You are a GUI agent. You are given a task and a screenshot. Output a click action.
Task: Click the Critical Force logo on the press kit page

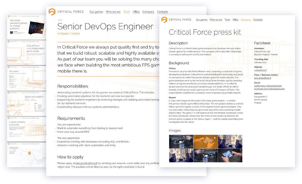164,20
